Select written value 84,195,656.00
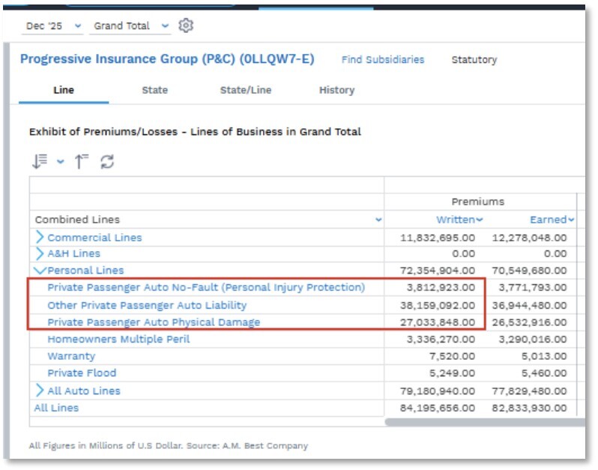The height and width of the screenshot is (470, 598). [x=438, y=408]
